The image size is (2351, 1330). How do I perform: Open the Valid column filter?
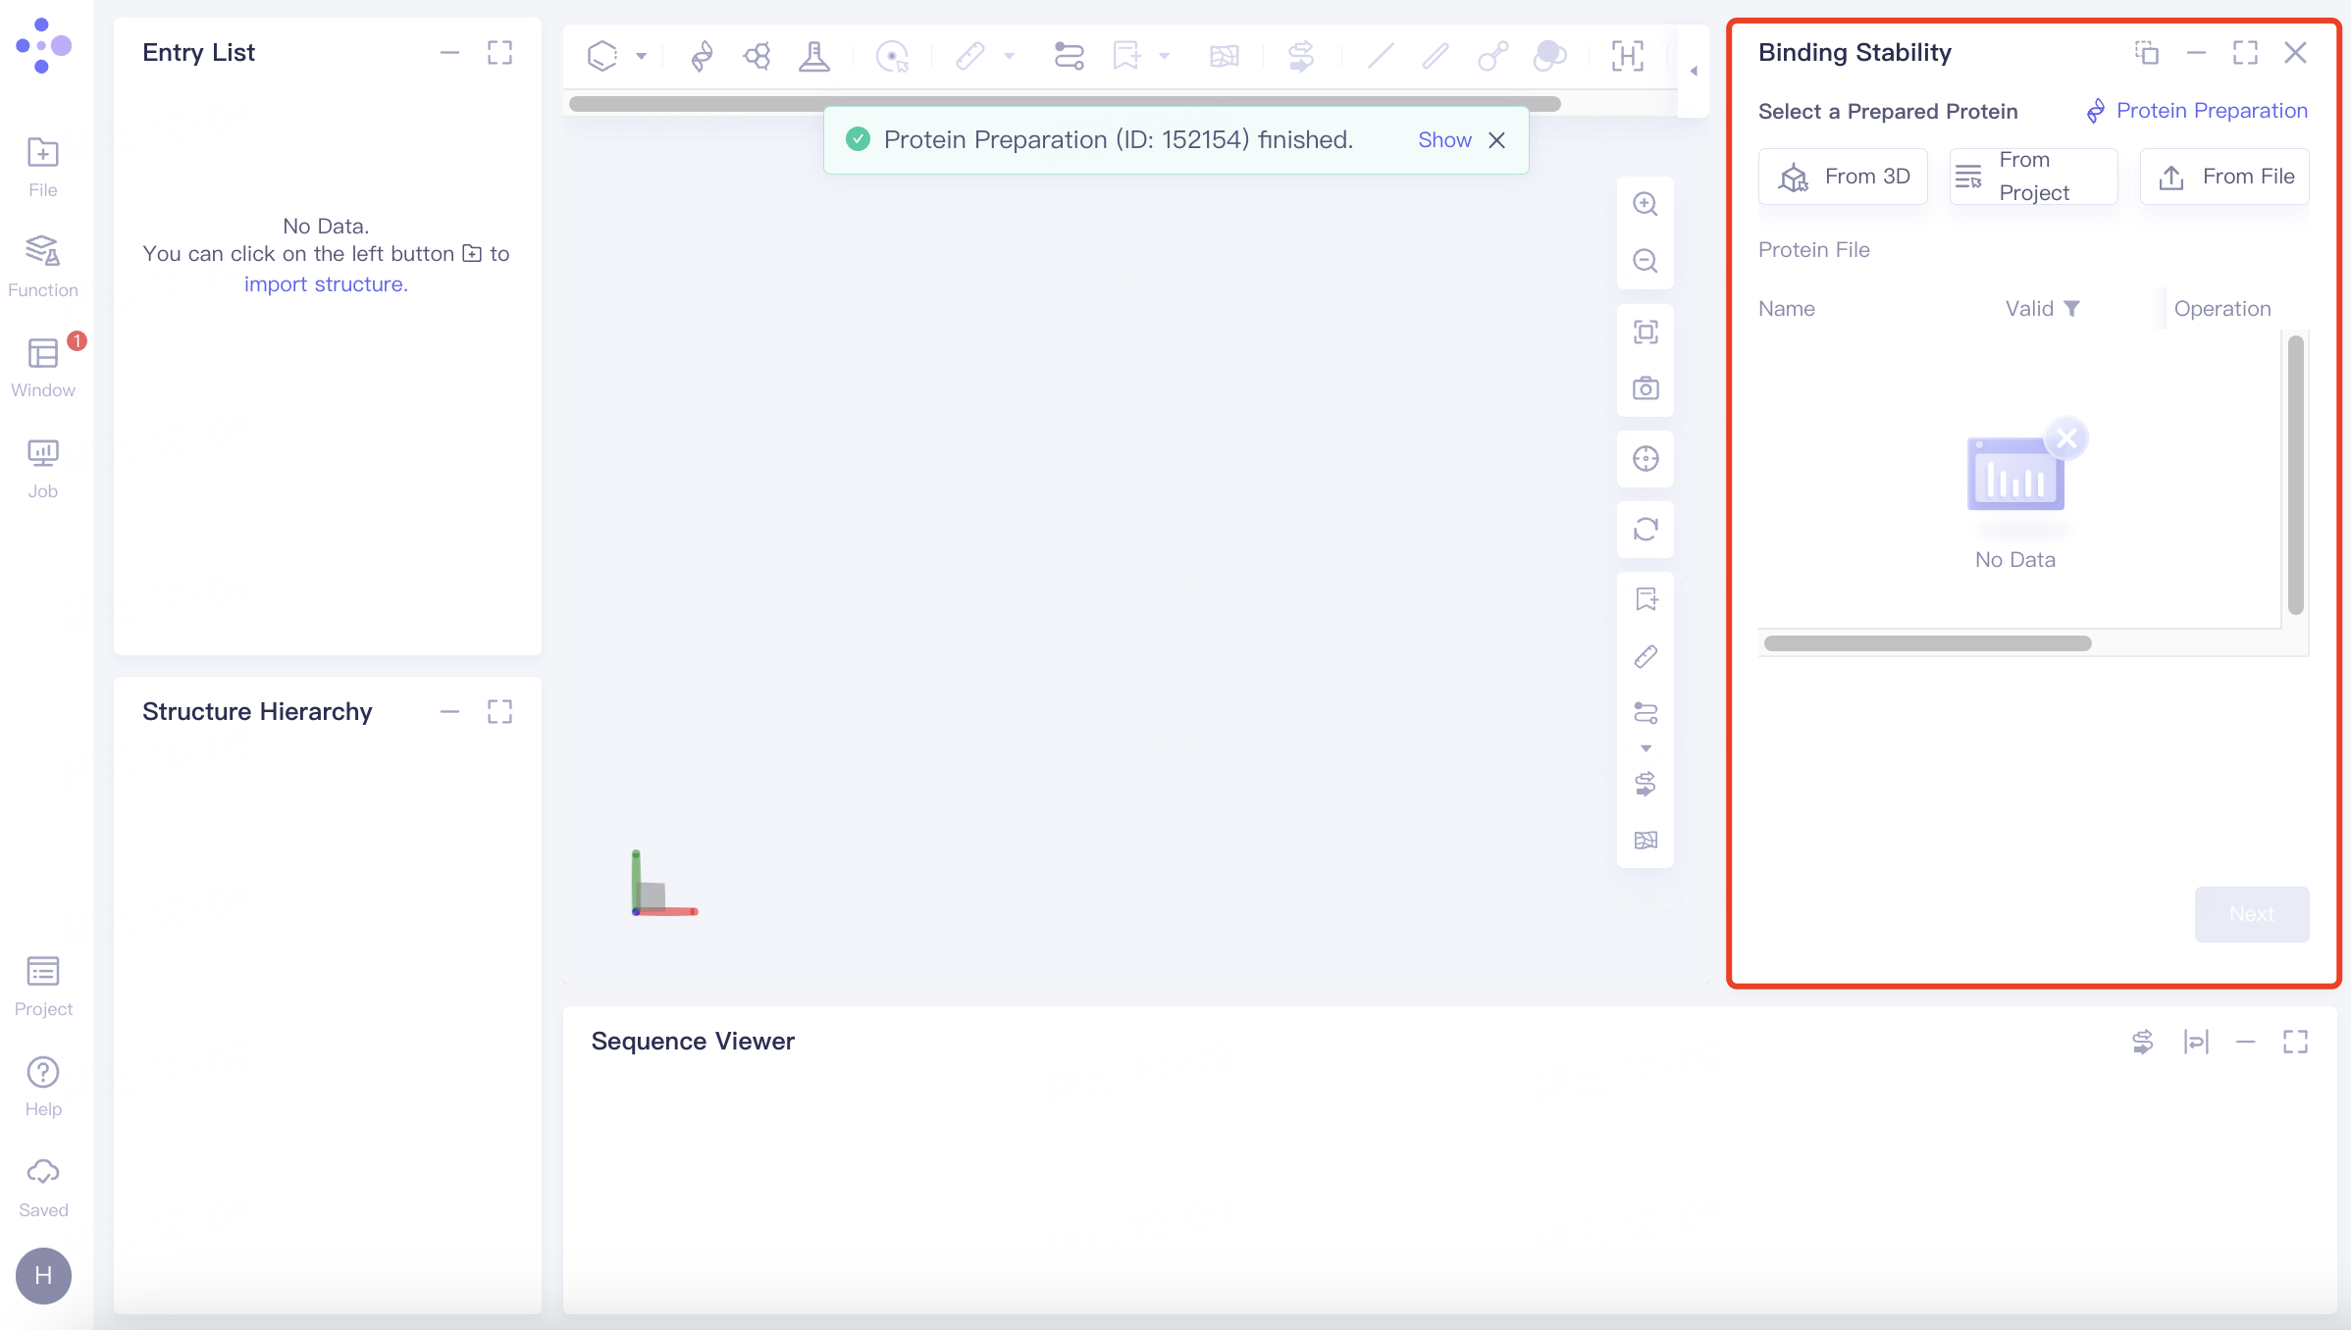2071,309
